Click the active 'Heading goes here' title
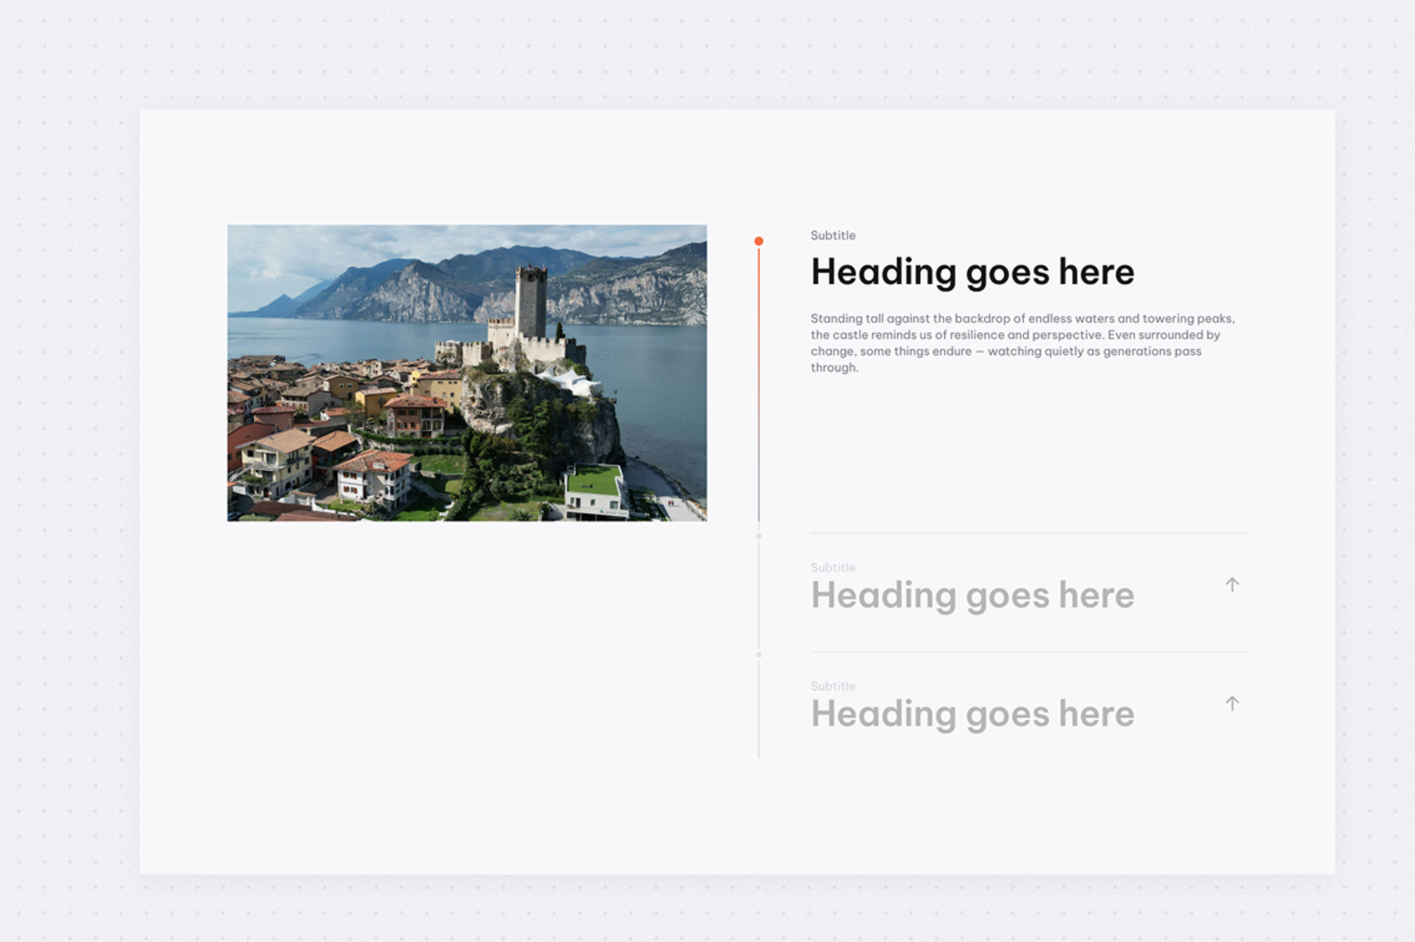This screenshot has height=942, width=1415. 972,272
